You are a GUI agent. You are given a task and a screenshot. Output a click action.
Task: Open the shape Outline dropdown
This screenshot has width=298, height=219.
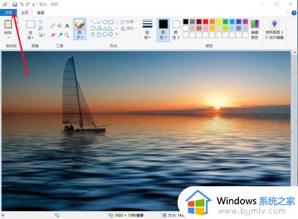[129, 21]
